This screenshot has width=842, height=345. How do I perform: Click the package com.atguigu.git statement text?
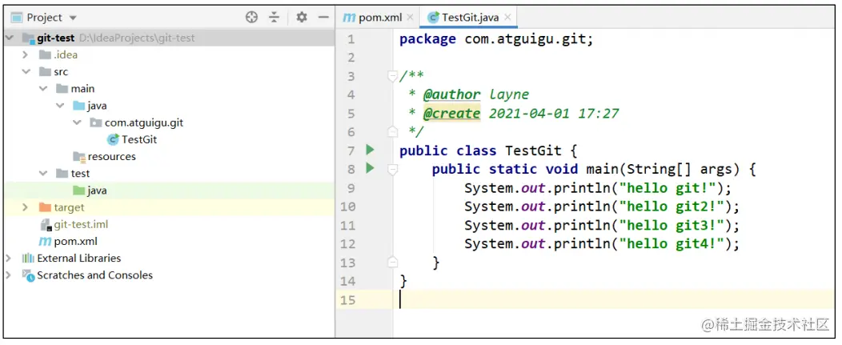pyautogui.click(x=497, y=39)
